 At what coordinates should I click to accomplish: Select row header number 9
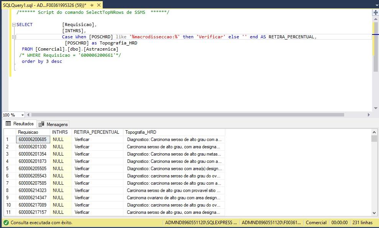(x=10, y=197)
